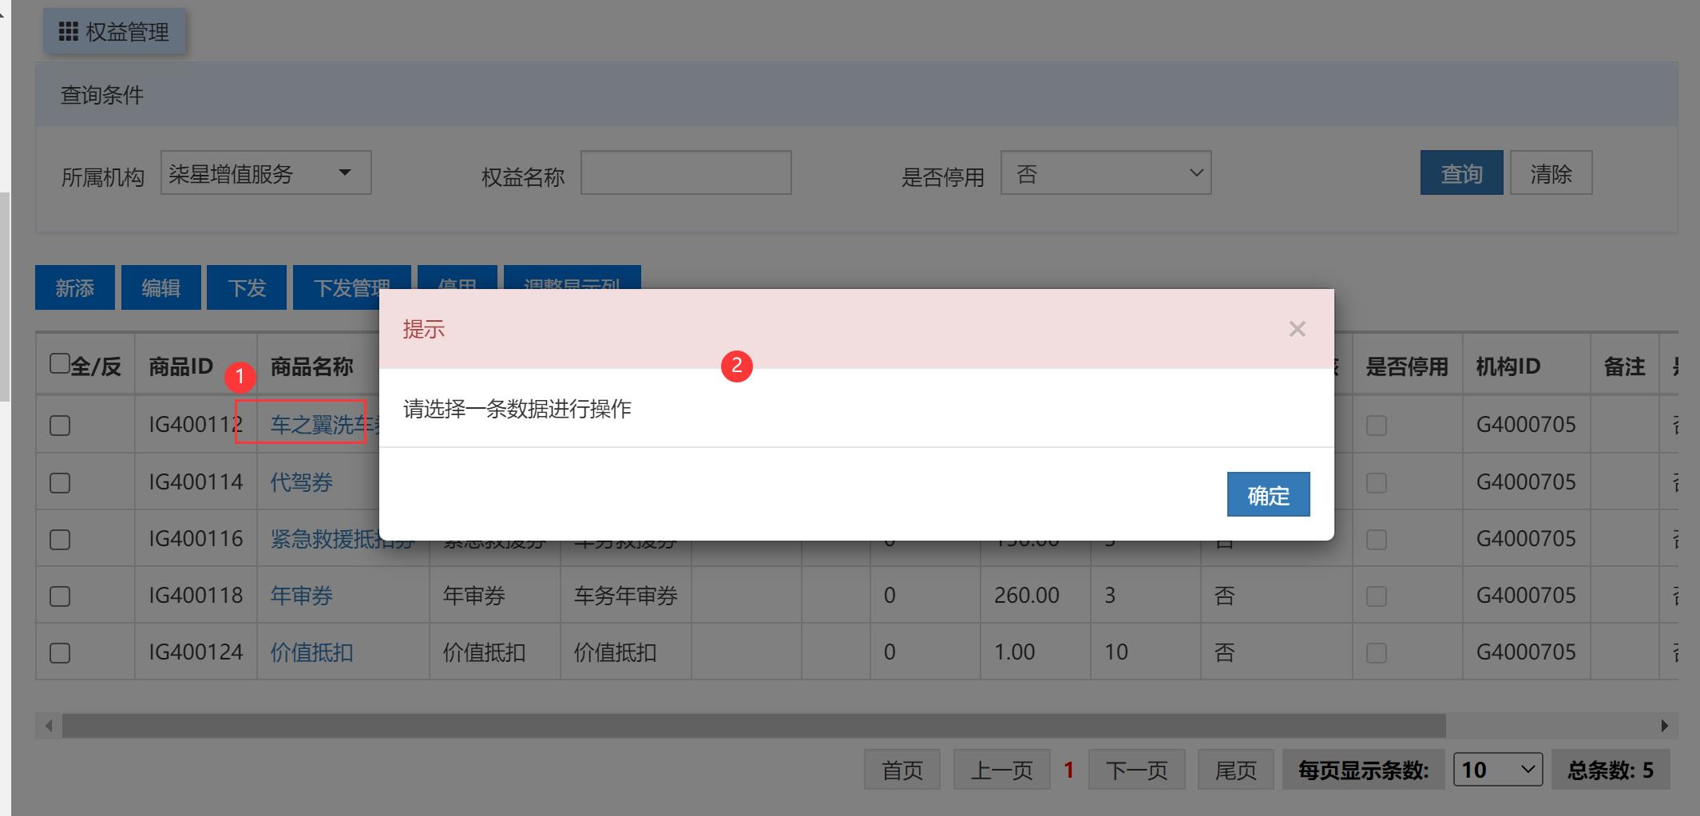This screenshot has height=816, width=1700.
Task: Open the 每页显示条数 page-size dropdown
Action: click(x=1497, y=770)
